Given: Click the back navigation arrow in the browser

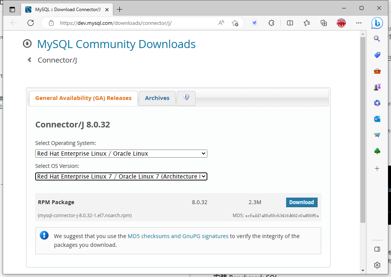Looking at the screenshot, I should point(14,23).
